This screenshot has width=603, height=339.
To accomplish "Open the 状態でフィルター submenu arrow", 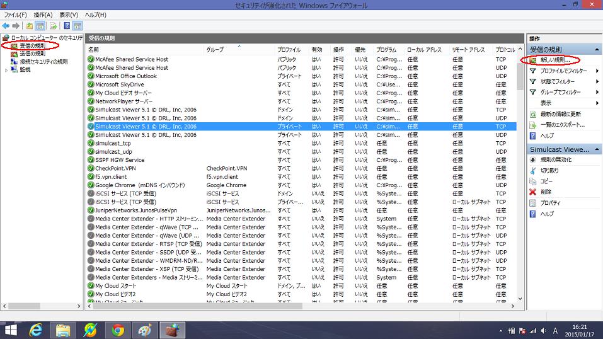I will click(x=597, y=81).
